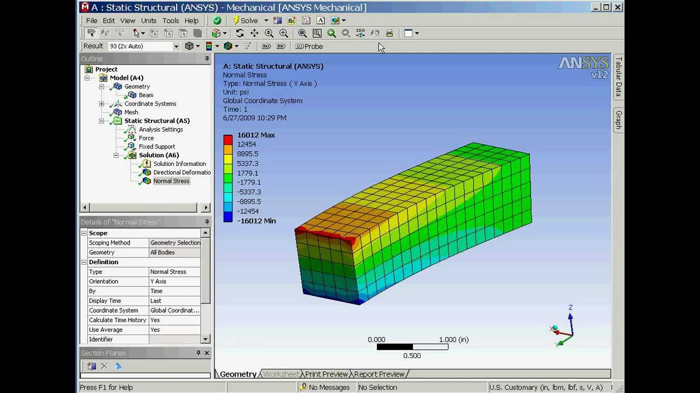
Task: Select Solution Information tree item
Action: 179,164
